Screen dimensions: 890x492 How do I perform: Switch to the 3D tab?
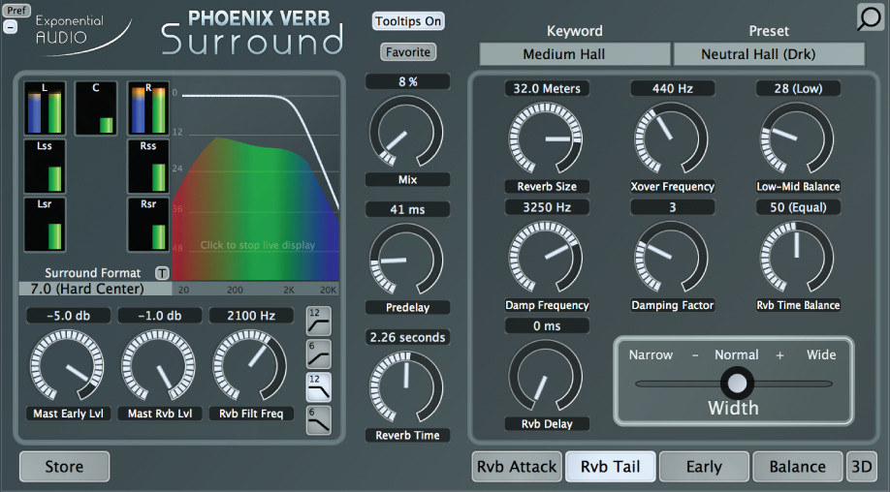(862, 467)
